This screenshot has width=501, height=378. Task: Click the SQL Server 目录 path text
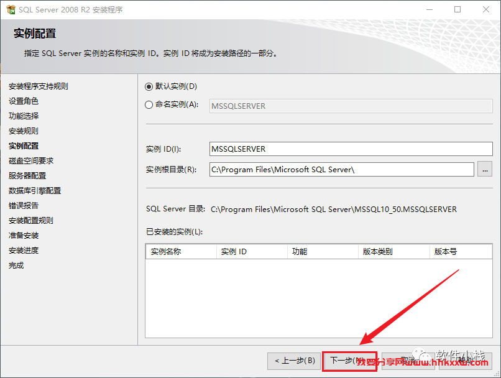334,210
